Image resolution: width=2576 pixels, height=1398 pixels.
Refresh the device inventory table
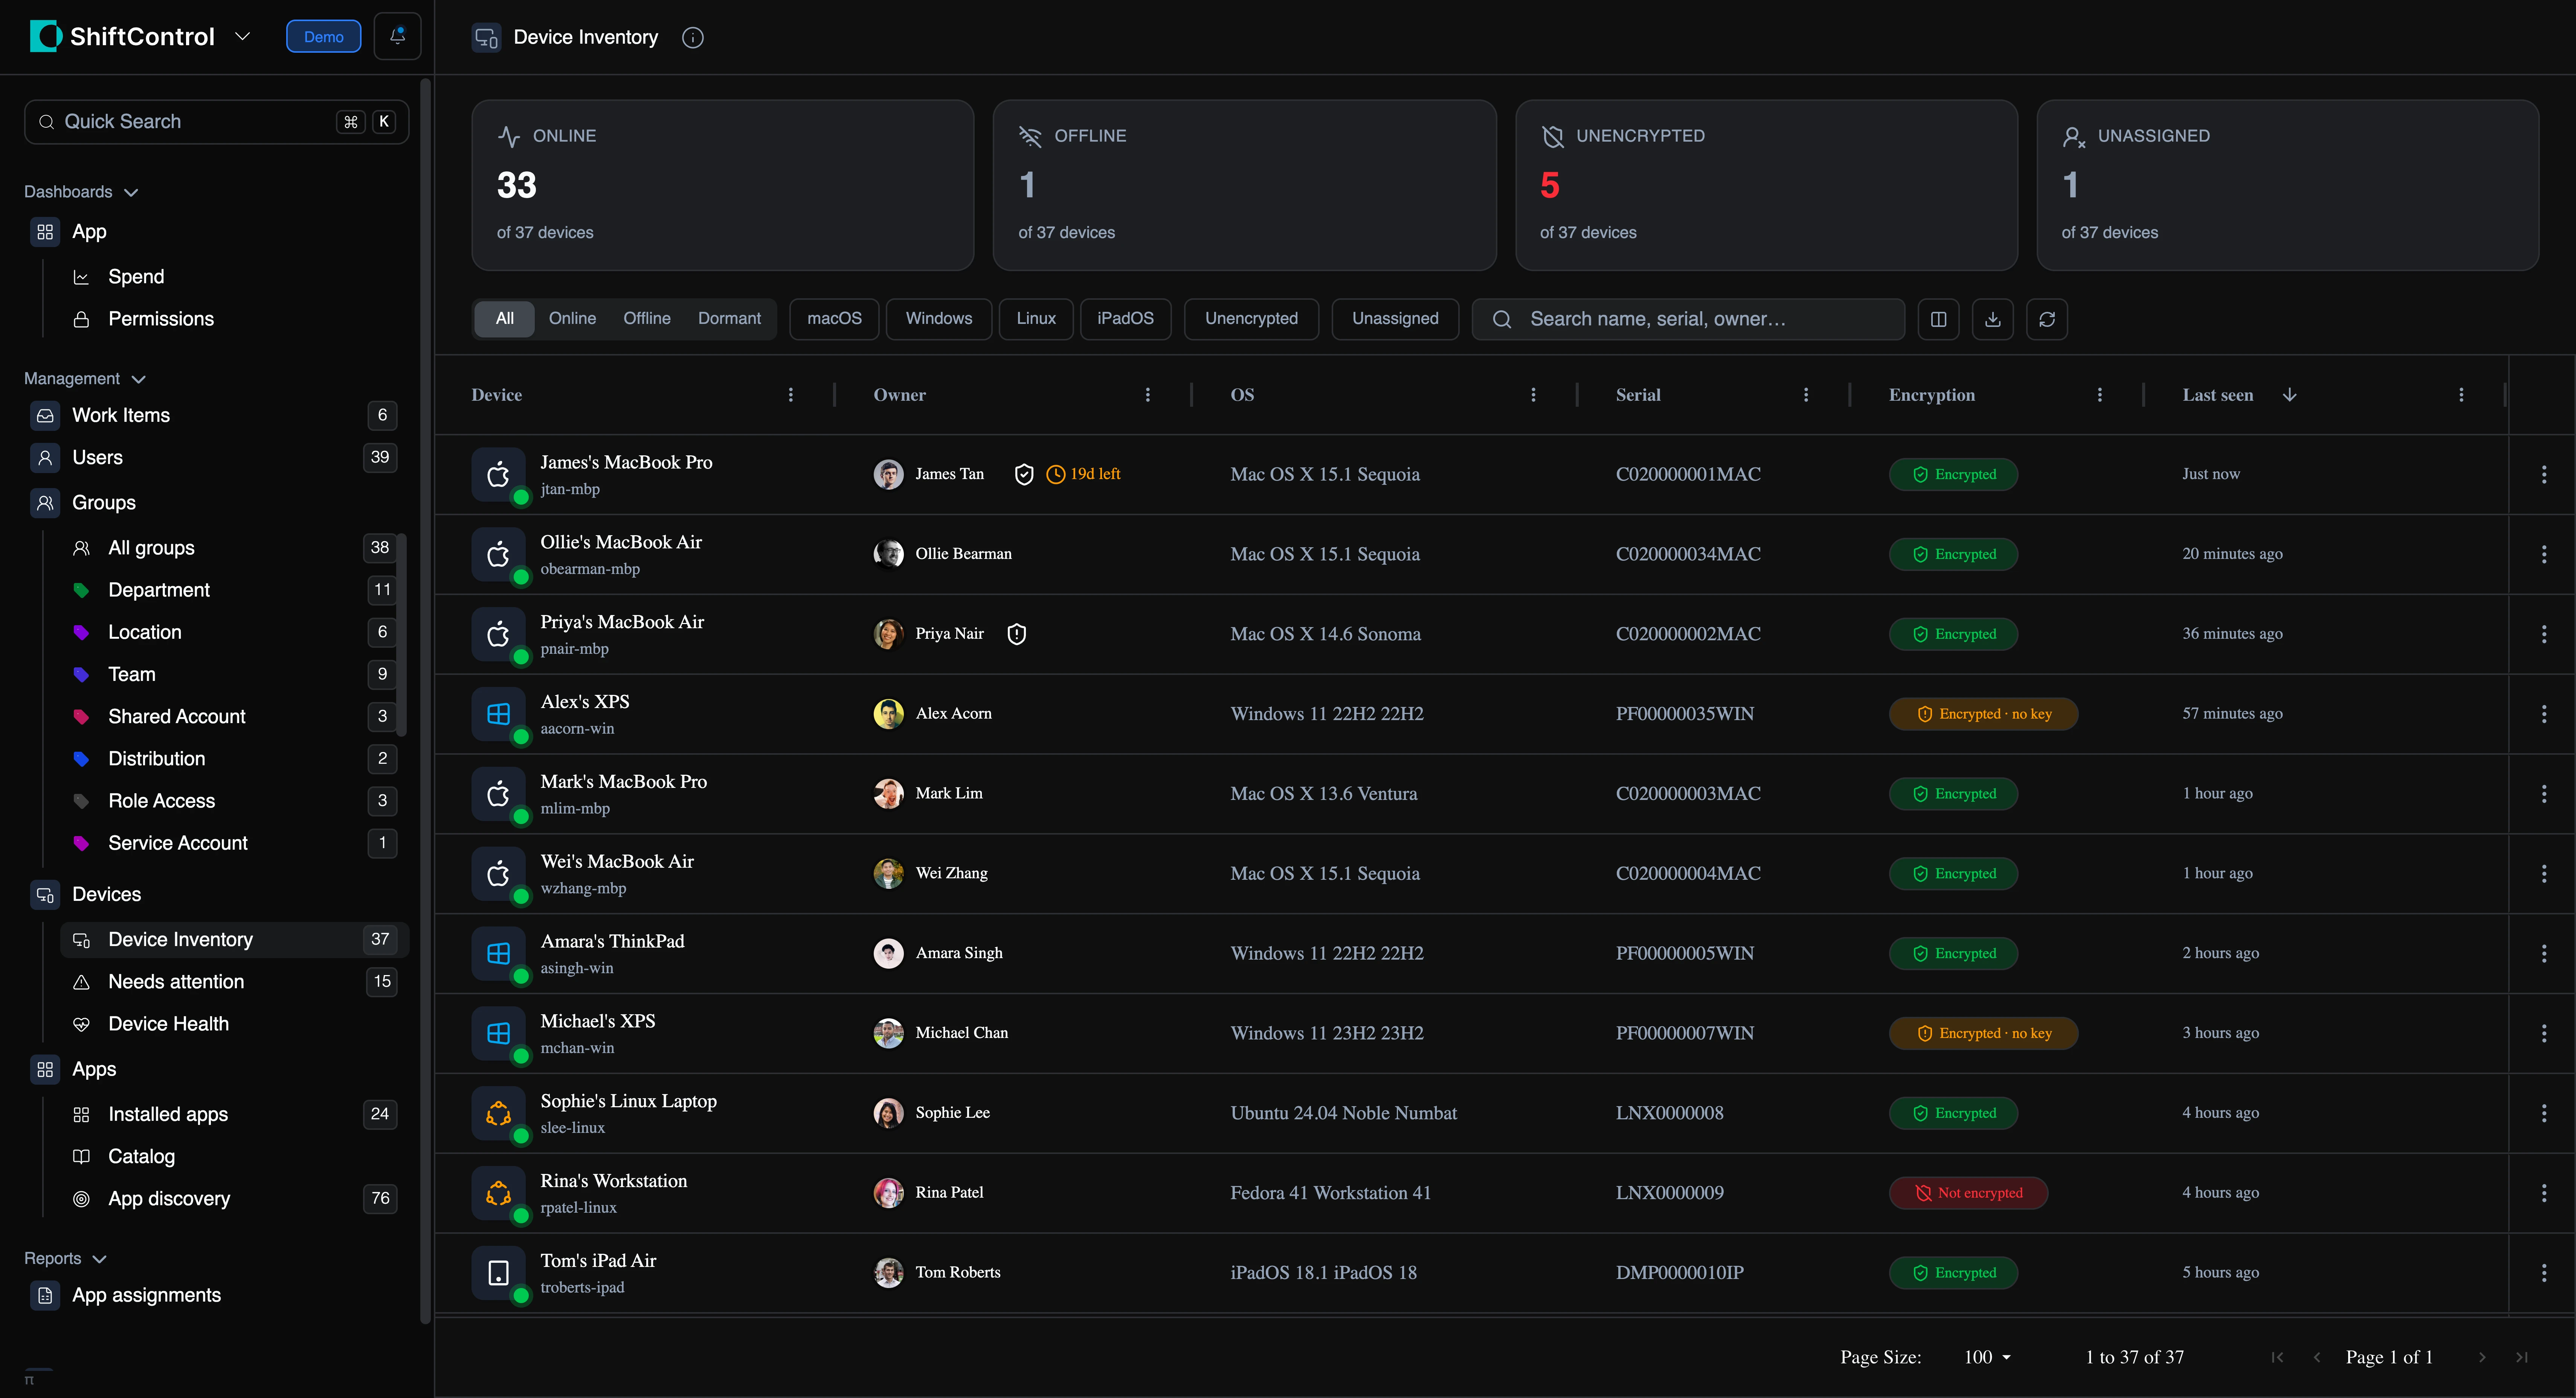coord(2047,319)
